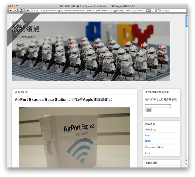Click the 輸入郵件地址訂閱恩的領域 text
Viewport: 195px width, 177px height.
pos(161,99)
